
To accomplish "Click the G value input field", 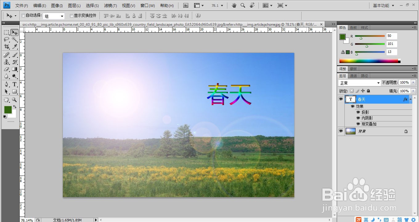I will tap(392, 44).
